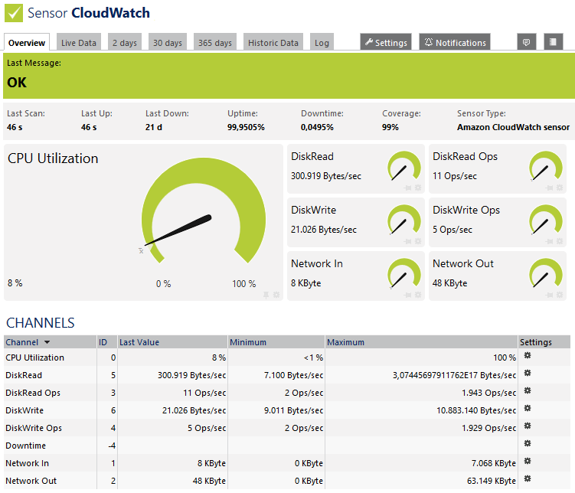575x493 pixels.
Task: Click DiskWrite channel name in table
Action: (x=25, y=410)
